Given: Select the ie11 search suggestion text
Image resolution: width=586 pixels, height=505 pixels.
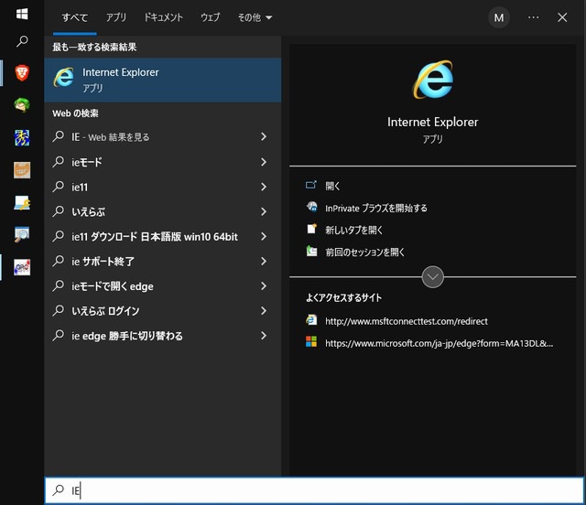Looking at the screenshot, I should tap(80, 187).
